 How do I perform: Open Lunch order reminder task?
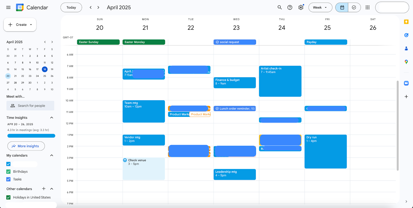(x=235, y=109)
